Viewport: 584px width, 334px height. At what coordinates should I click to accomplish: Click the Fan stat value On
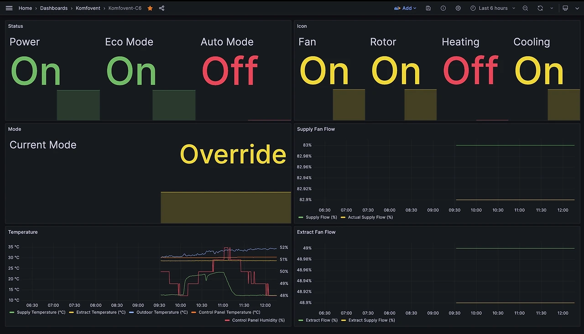324,71
